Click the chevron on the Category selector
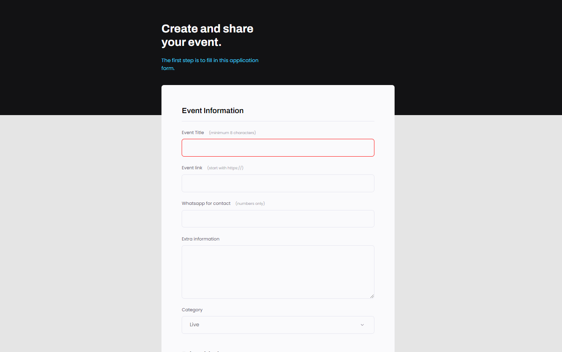Image resolution: width=562 pixels, height=352 pixels. 362,325
